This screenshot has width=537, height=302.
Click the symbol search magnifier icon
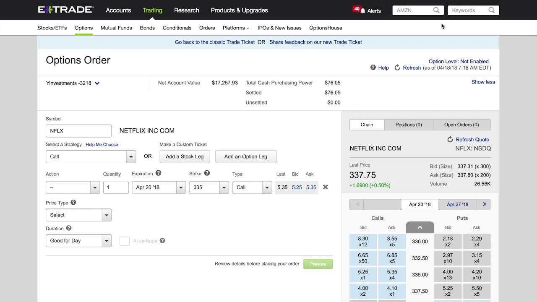[x=436, y=10]
